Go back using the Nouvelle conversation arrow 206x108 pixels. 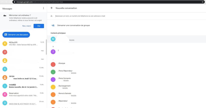click(52, 8)
